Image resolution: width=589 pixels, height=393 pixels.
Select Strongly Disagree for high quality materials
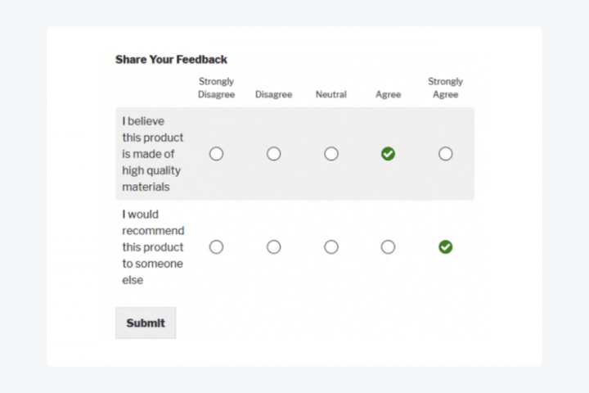[x=216, y=154]
